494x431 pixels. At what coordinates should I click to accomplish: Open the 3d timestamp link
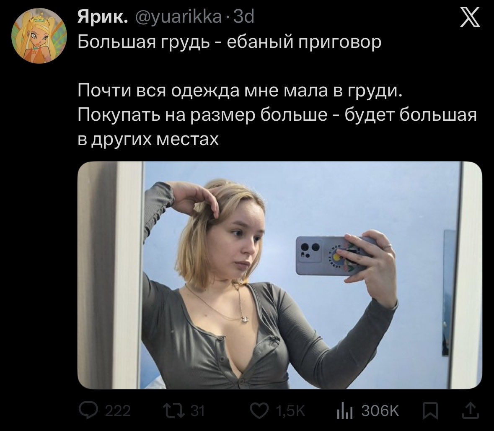click(x=244, y=17)
